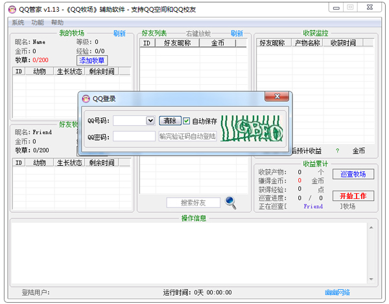Click the QQ登录 dialog icon
The image size is (389, 304).
click(86, 99)
